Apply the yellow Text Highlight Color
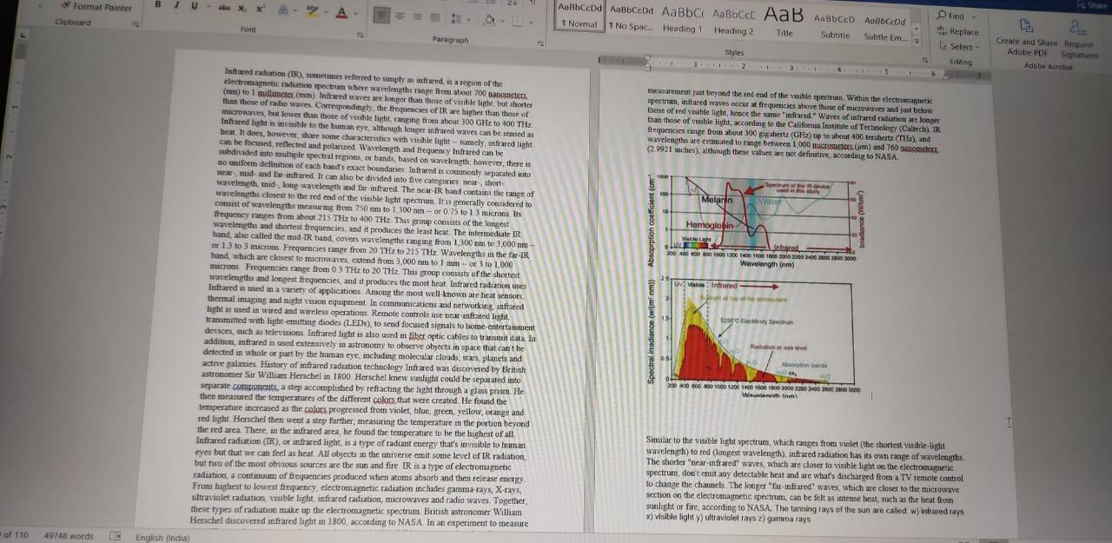 [x=314, y=13]
